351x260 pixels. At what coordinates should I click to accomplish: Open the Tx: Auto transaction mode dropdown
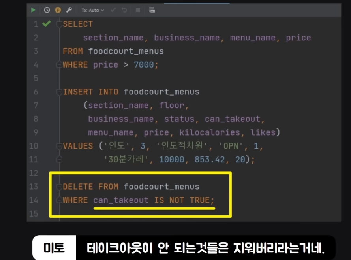[x=93, y=10]
